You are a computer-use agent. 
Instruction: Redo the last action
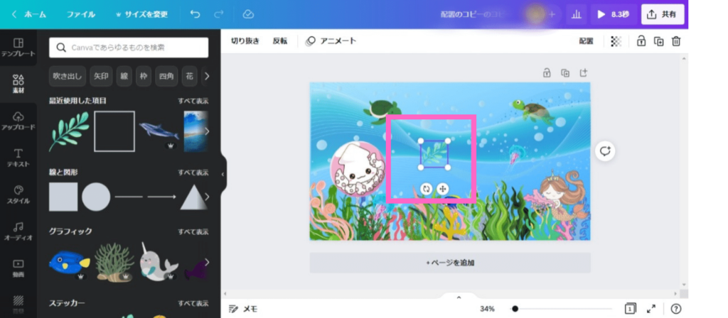[219, 14]
